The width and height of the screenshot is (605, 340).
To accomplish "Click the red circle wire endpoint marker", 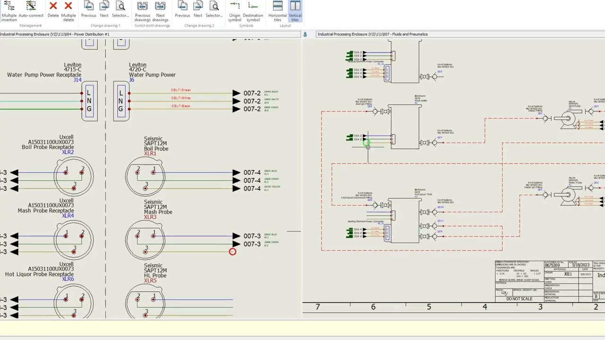I will [x=233, y=252].
